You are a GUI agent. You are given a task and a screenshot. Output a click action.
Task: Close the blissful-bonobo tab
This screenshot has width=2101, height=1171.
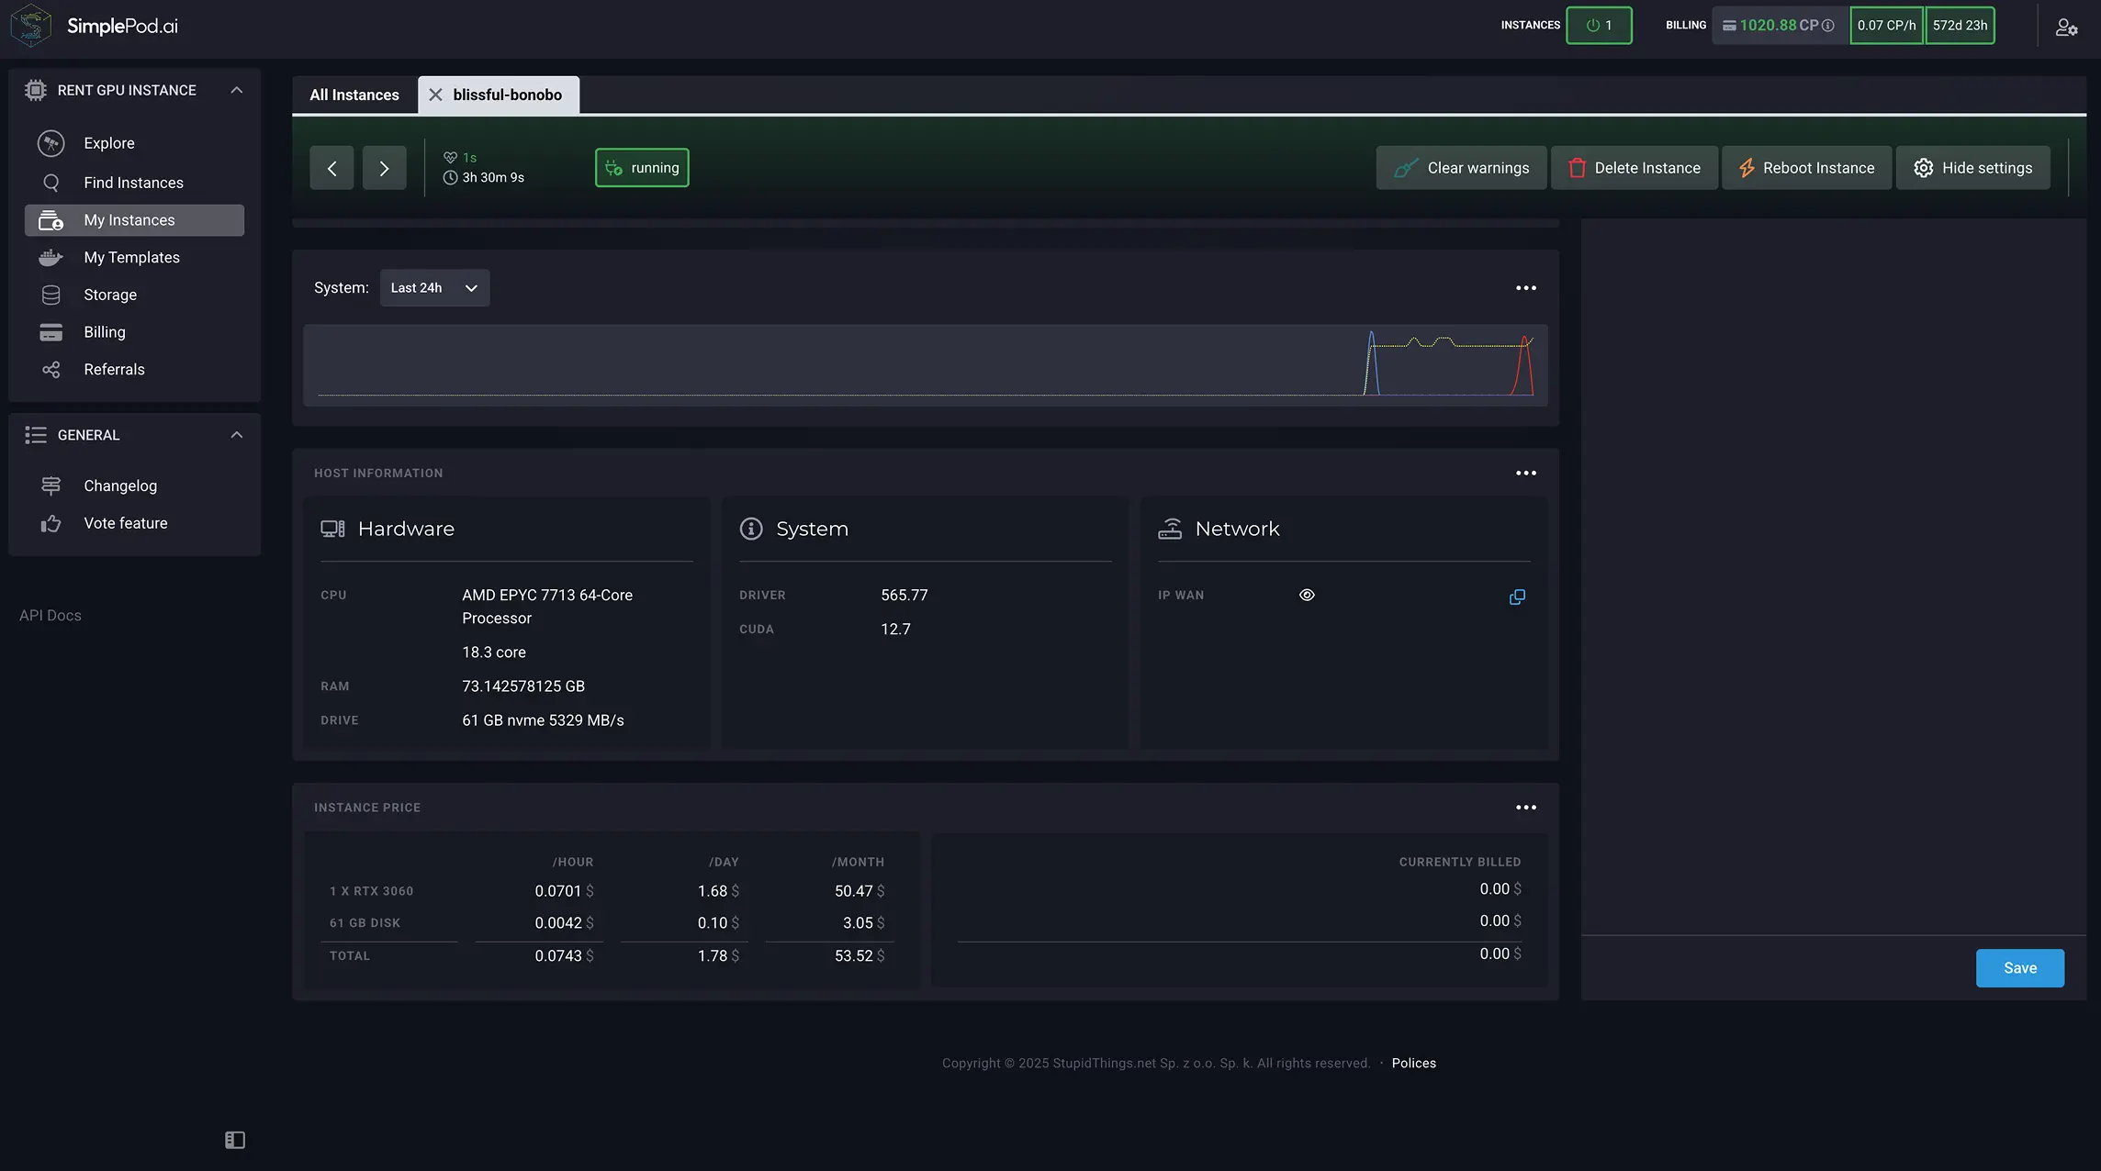[435, 95]
